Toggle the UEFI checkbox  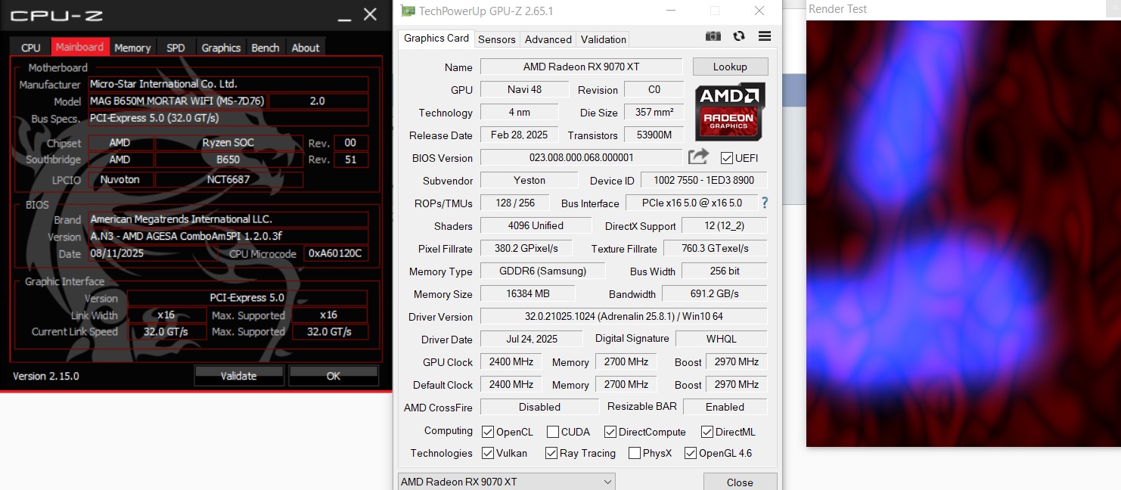click(x=727, y=158)
